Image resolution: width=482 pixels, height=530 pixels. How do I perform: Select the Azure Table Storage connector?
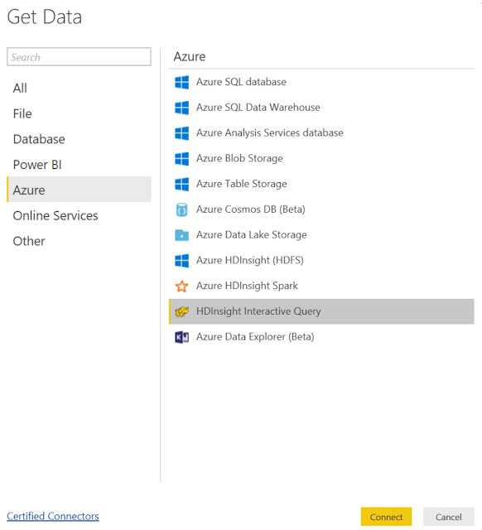(x=321, y=184)
